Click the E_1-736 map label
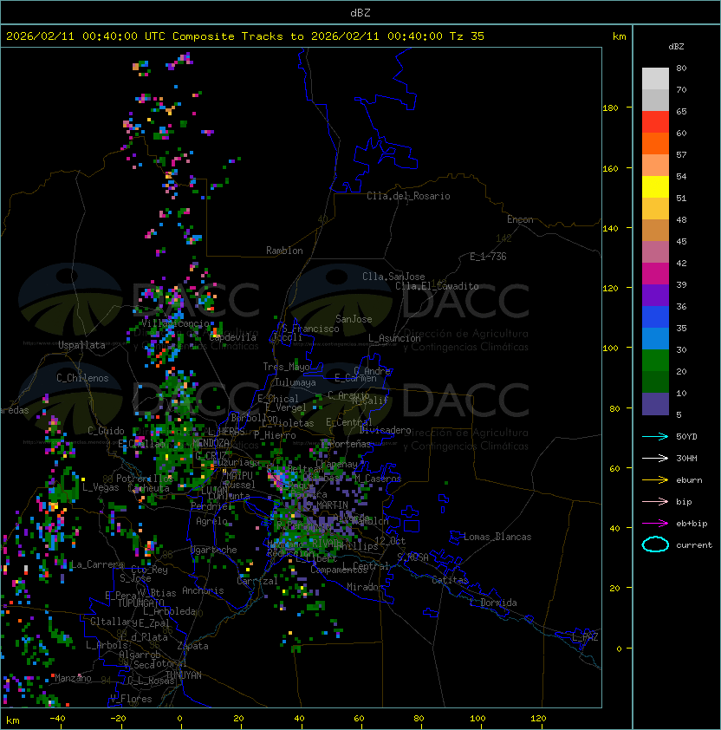Viewport: 721px width, 730px height. pos(488,257)
